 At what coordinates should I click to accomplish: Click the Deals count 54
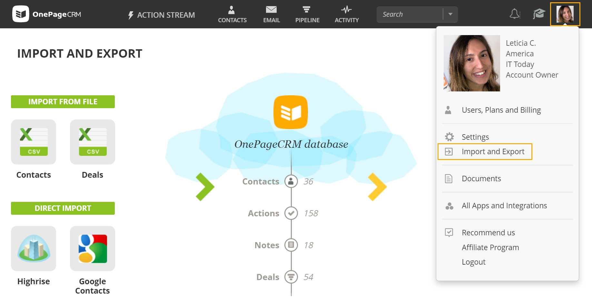coord(309,277)
